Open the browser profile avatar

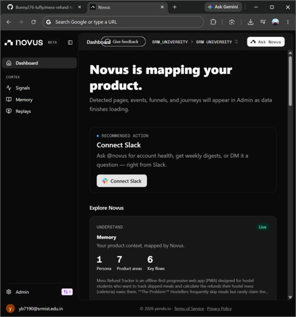pos(275,22)
